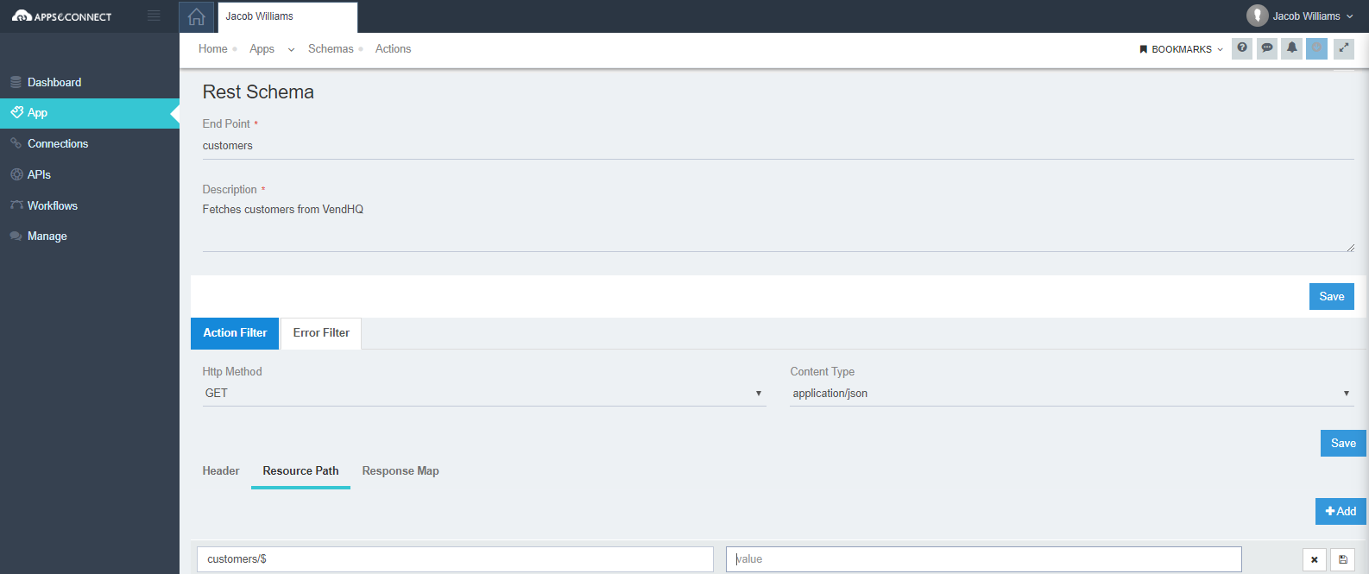1369x574 pixels.
Task: Click the Dashboard sidebar icon
Action: (x=16, y=82)
